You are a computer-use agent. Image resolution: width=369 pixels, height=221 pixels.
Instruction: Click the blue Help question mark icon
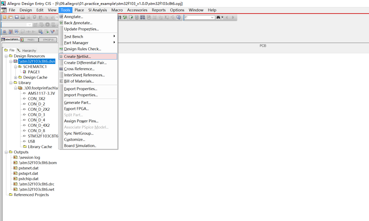[x=179, y=18]
